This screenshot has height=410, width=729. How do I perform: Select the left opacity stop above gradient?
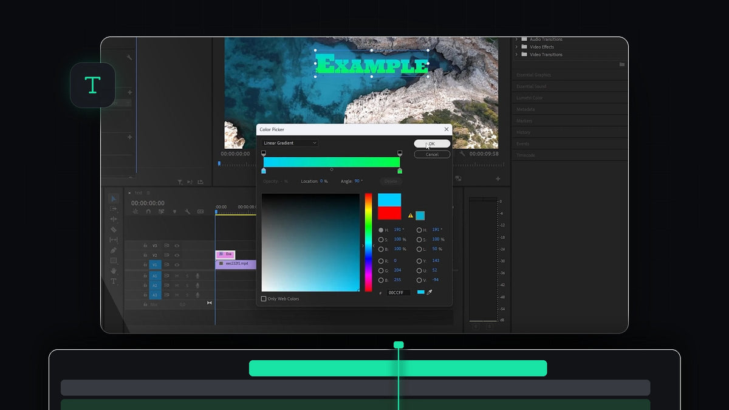[x=264, y=154]
